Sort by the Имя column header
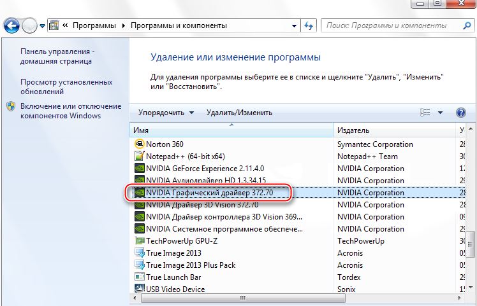Viewport: 477px width, 306px height. click(231, 130)
